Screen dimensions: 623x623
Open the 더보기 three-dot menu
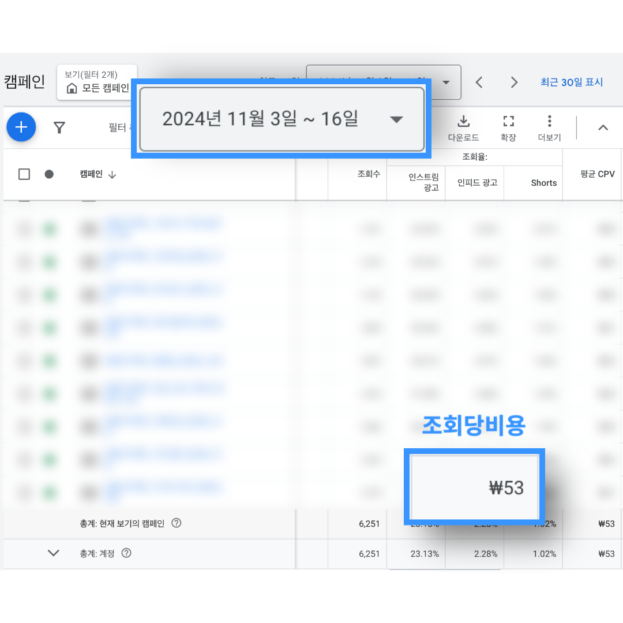tap(549, 121)
